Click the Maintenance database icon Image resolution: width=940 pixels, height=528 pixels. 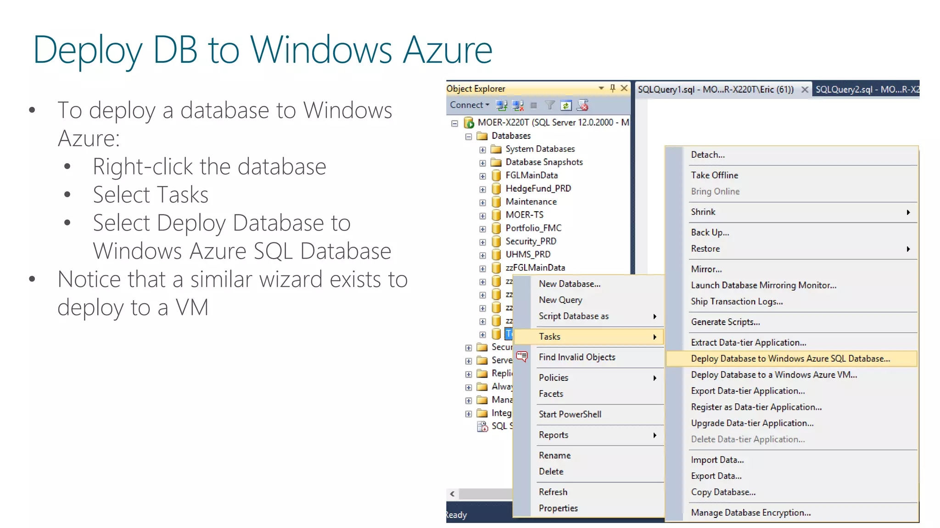pos(496,202)
